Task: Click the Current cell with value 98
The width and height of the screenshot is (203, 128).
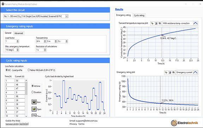Action: [x=20, y=96]
